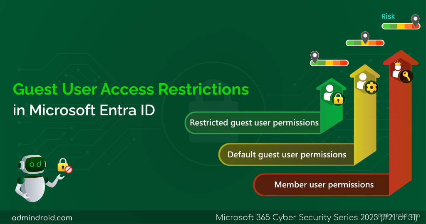Viewport: 426px width, 224px height.
Task: Click the risk gauge bar above green arrow
Action: tap(329, 63)
